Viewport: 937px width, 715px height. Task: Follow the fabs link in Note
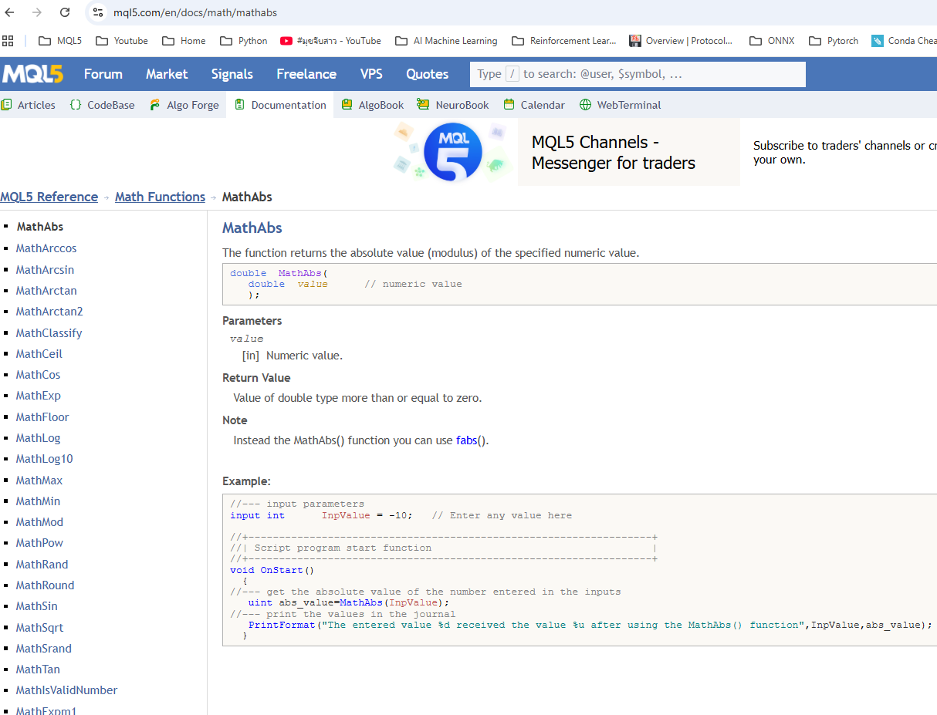point(465,440)
